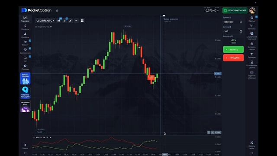
Task: Add asset to favorites with star
Action: click(57, 10)
